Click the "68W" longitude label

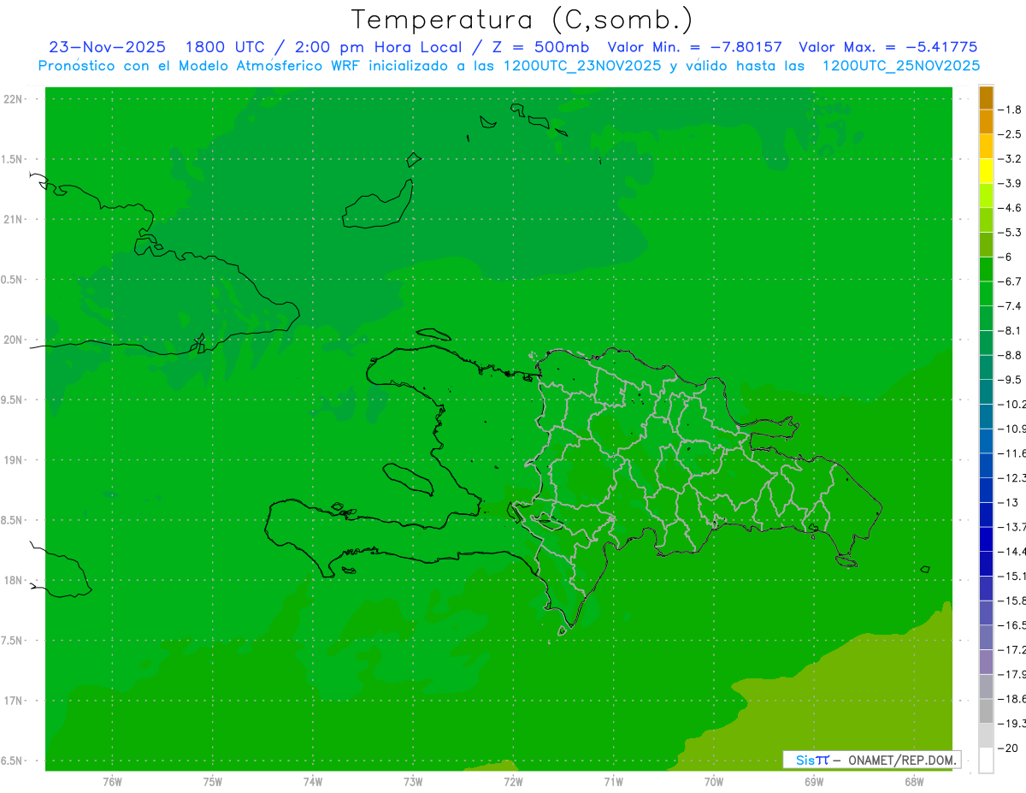914,782
